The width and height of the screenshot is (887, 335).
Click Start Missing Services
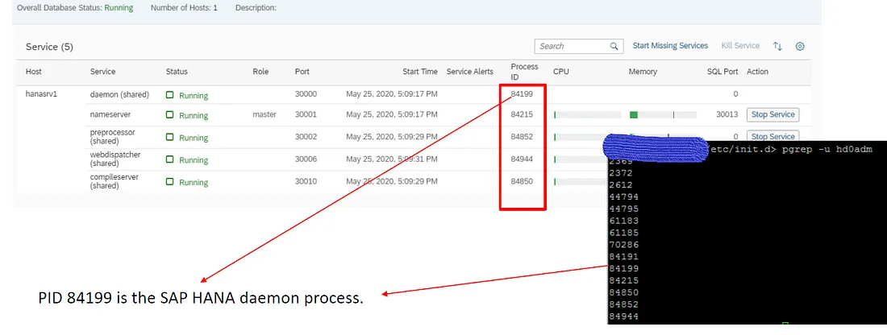670,46
